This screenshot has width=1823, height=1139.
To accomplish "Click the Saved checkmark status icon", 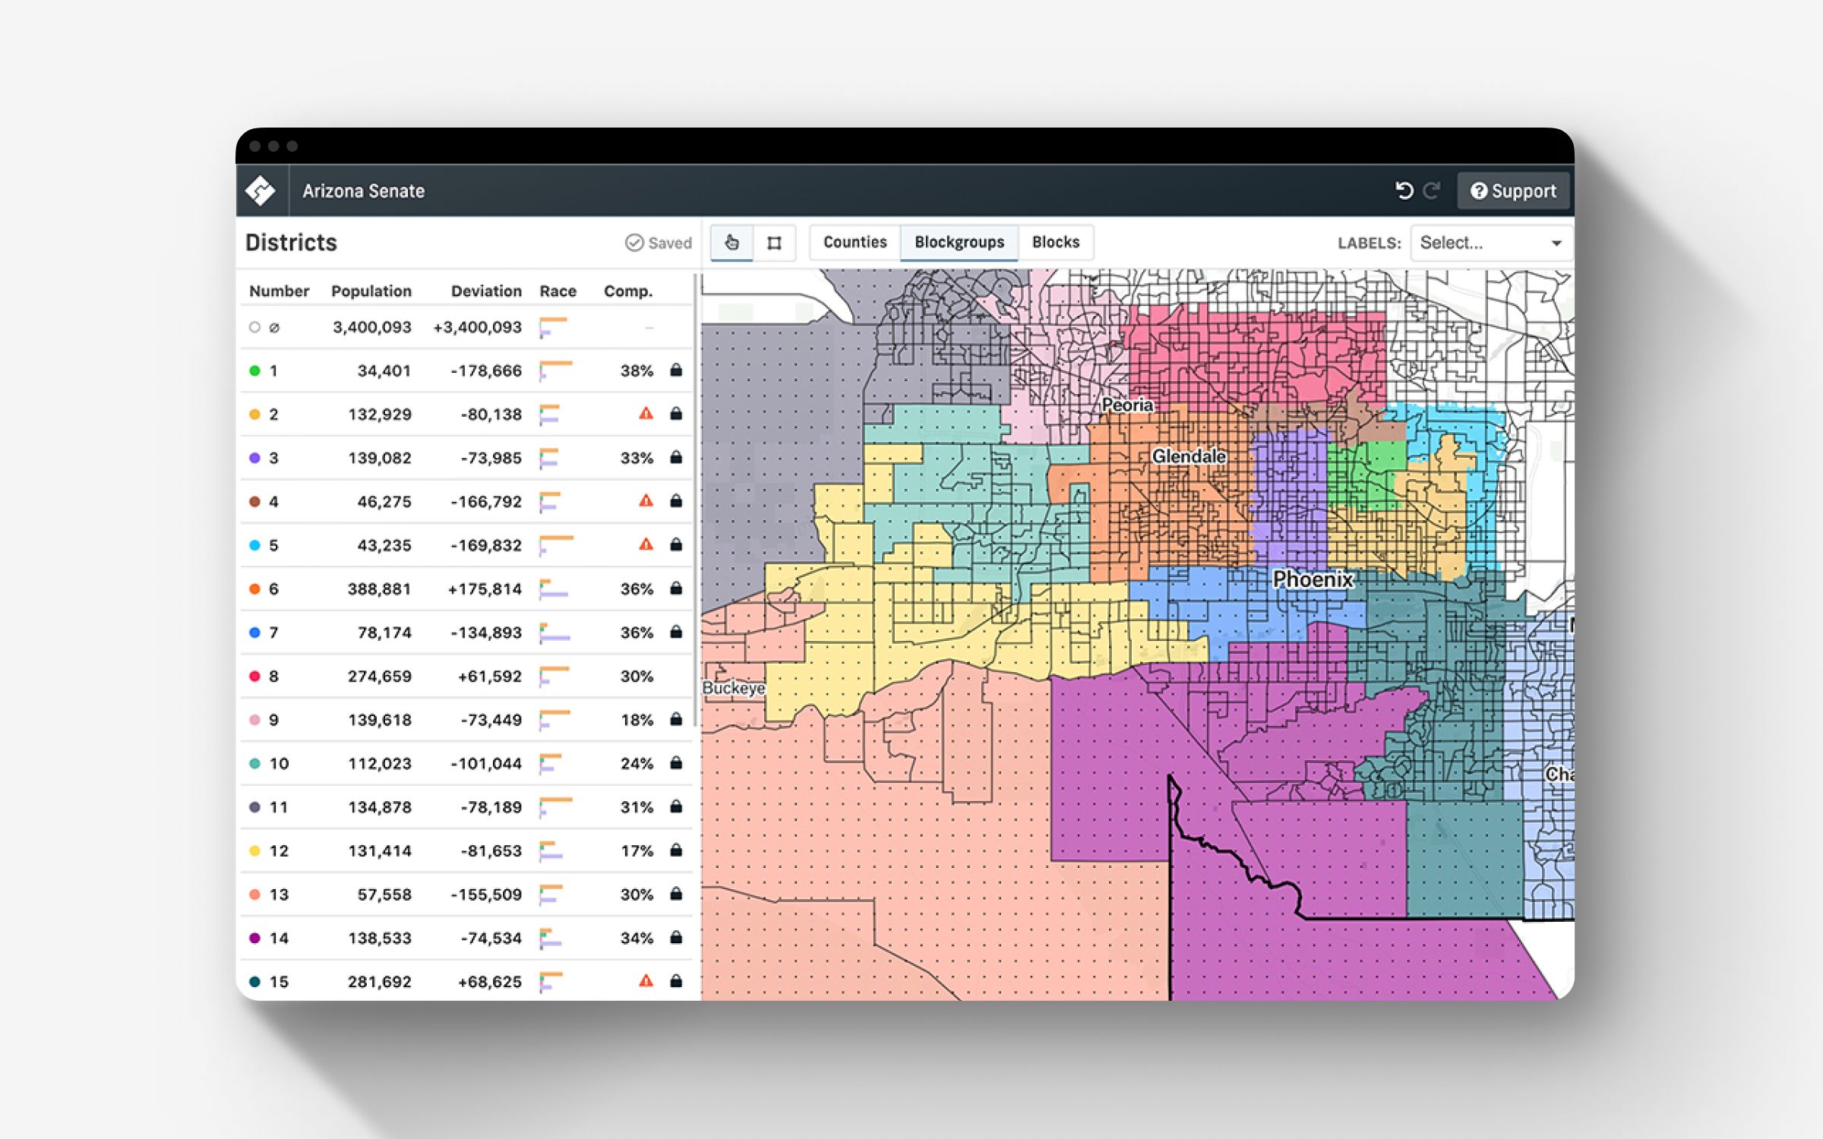I will 633,243.
